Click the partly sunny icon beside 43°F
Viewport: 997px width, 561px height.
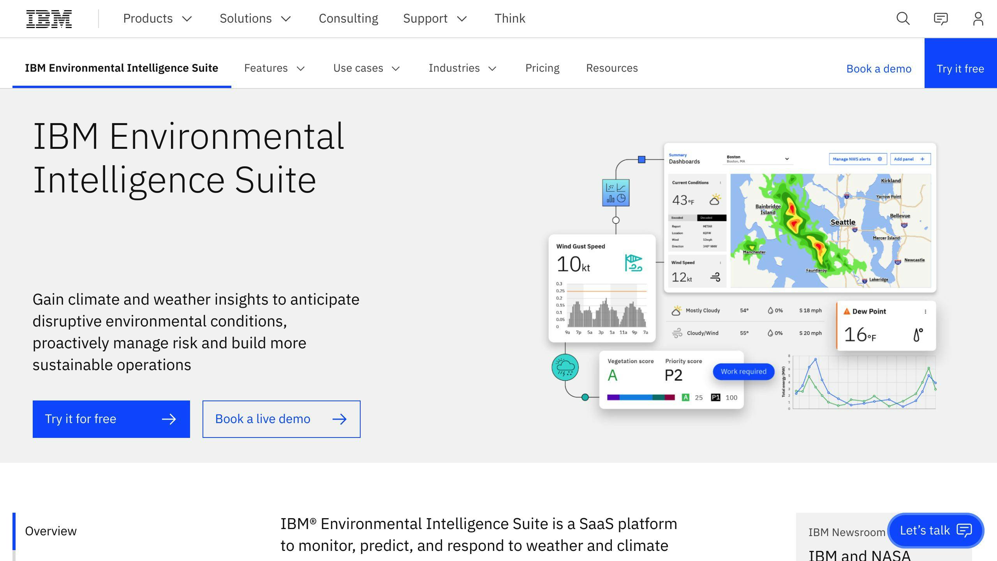pos(715,200)
